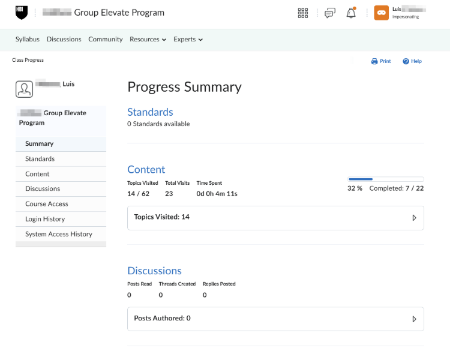Select Discussions in the sidebar list
Screen dimensions: 450x360
click(61, 189)
